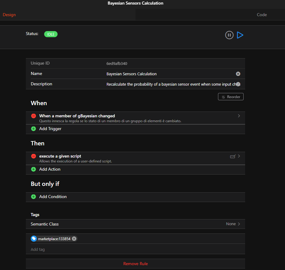
Task: Pause the rule with the pause icon
Action: (x=229, y=35)
